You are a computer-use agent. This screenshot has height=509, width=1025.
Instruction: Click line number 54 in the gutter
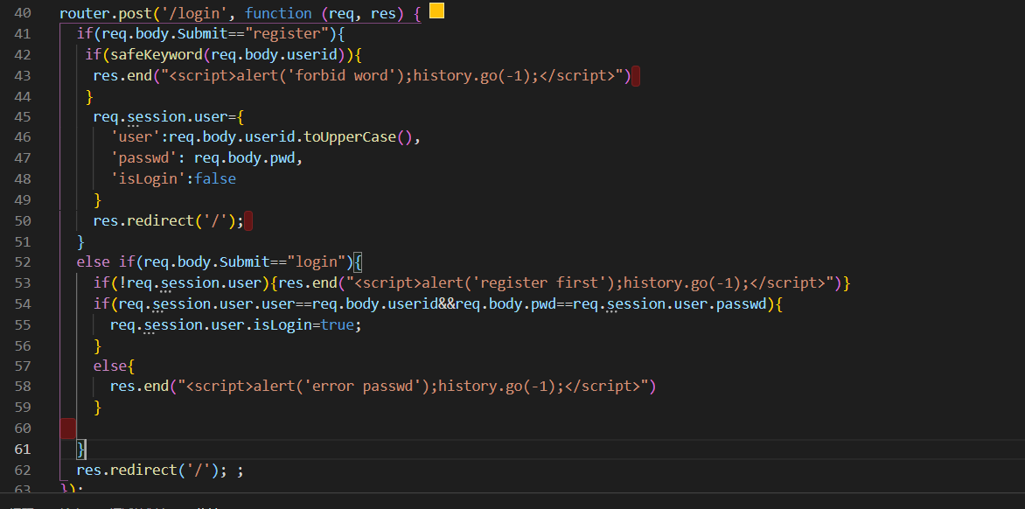[x=22, y=303]
